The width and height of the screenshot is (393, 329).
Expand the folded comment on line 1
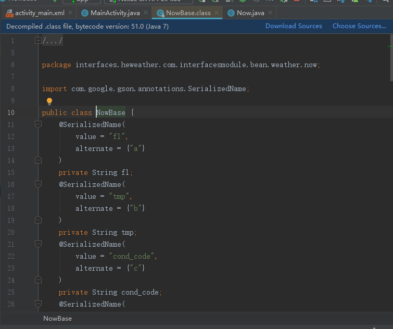38,40
